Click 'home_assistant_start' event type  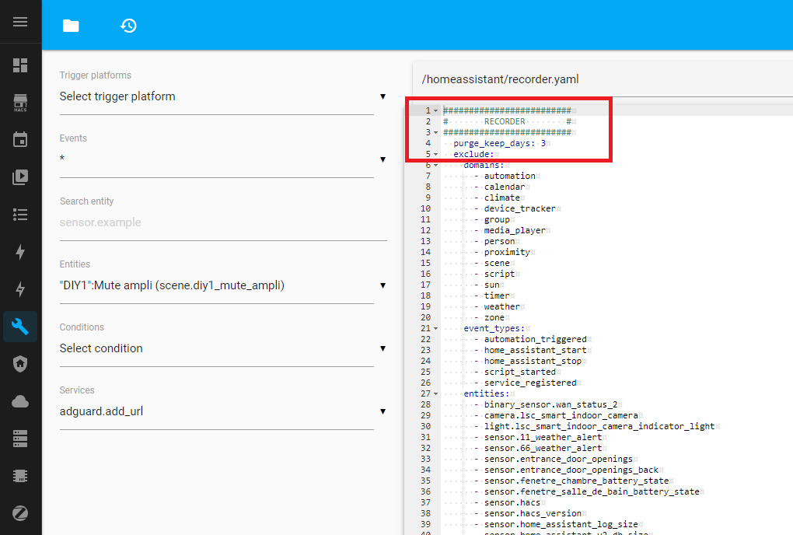point(536,350)
